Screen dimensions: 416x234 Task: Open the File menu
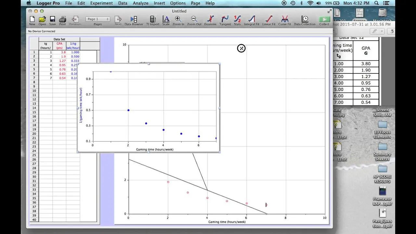[x=69, y=3]
